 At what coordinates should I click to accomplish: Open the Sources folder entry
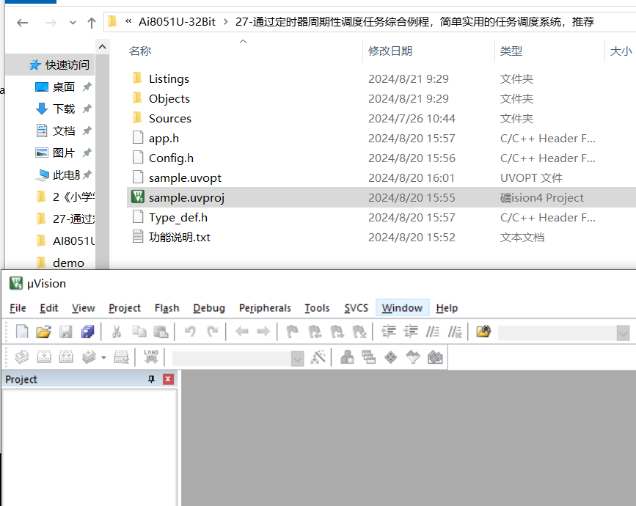(x=170, y=118)
